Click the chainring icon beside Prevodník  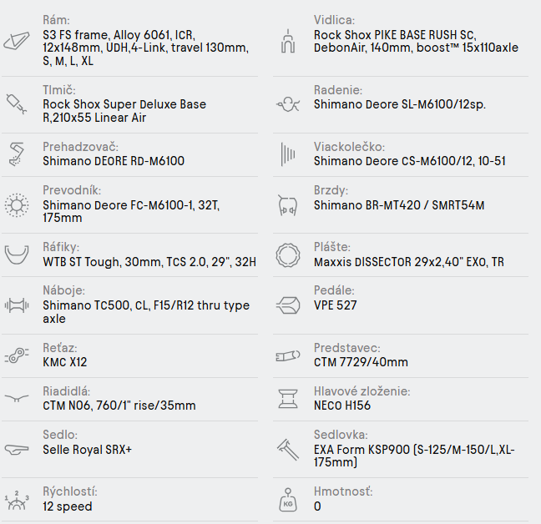pyautogui.click(x=17, y=204)
